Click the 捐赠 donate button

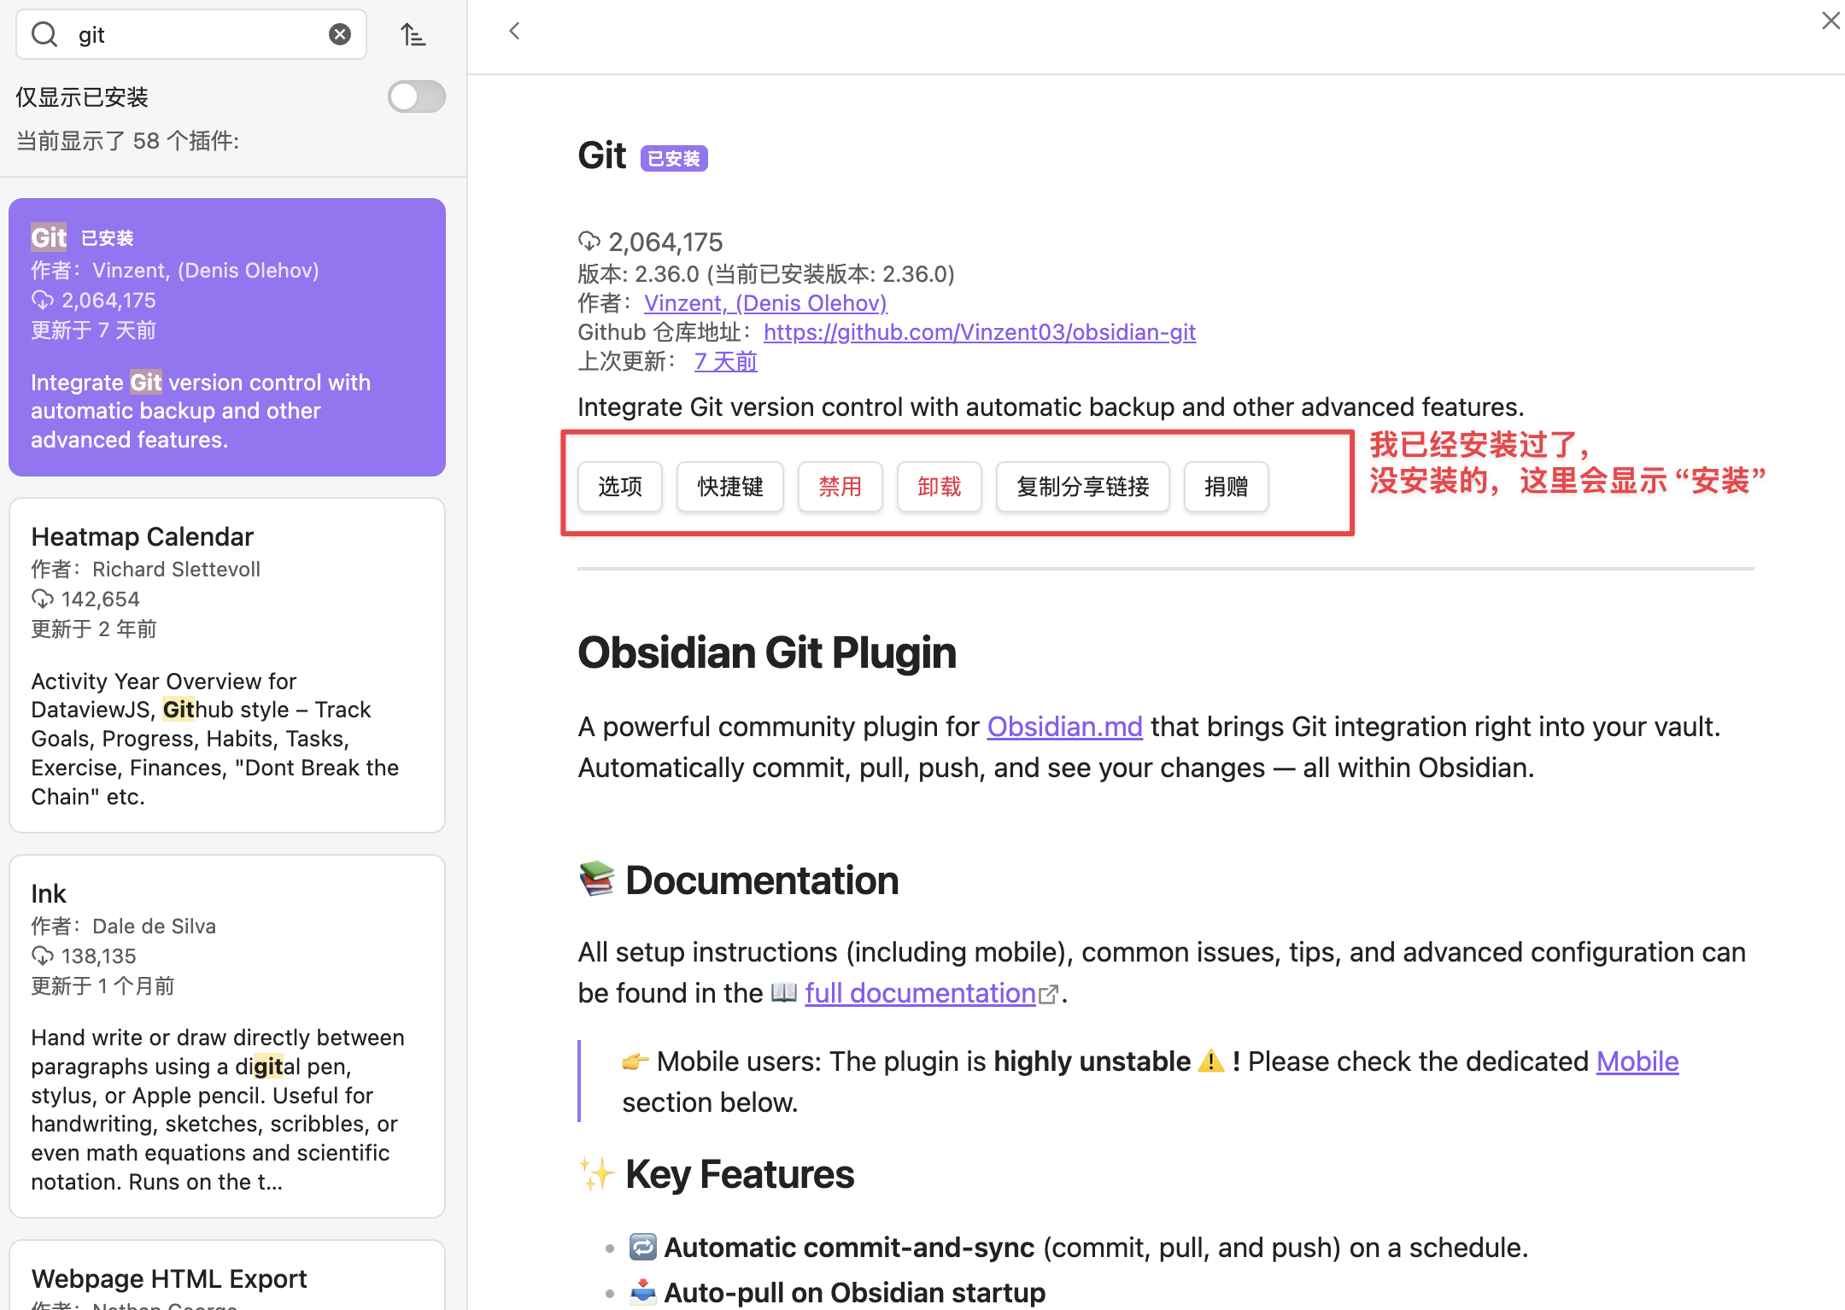(x=1226, y=487)
